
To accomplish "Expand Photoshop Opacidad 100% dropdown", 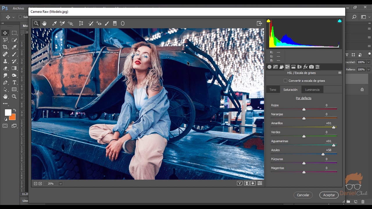I will pos(369,62).
